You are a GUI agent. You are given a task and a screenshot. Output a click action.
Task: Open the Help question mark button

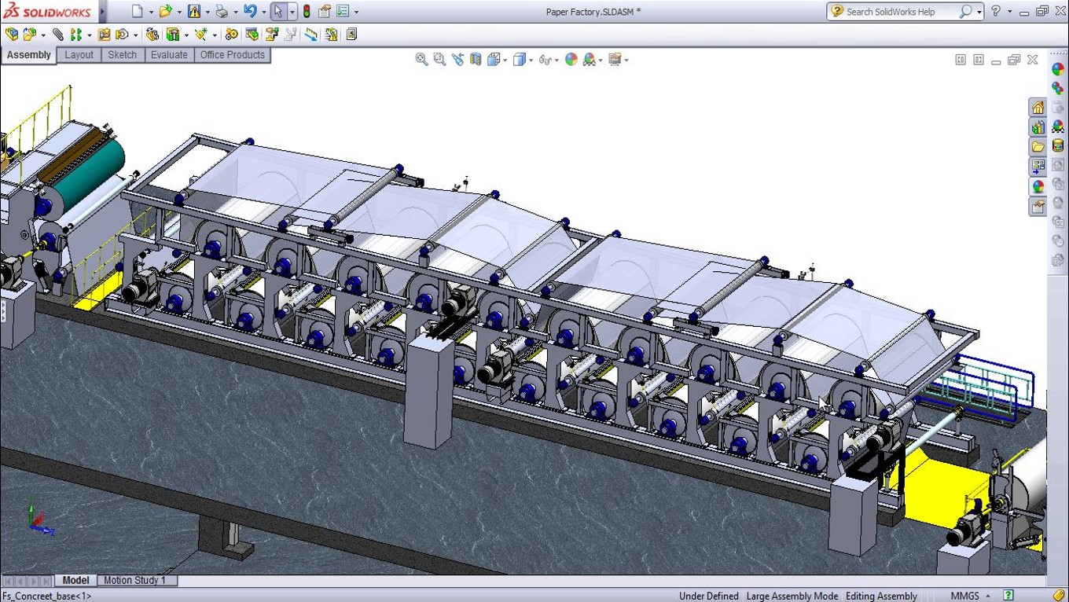coord(996,12)
